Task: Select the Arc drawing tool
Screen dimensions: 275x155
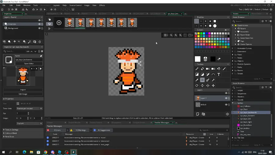Action: point(213,74)
